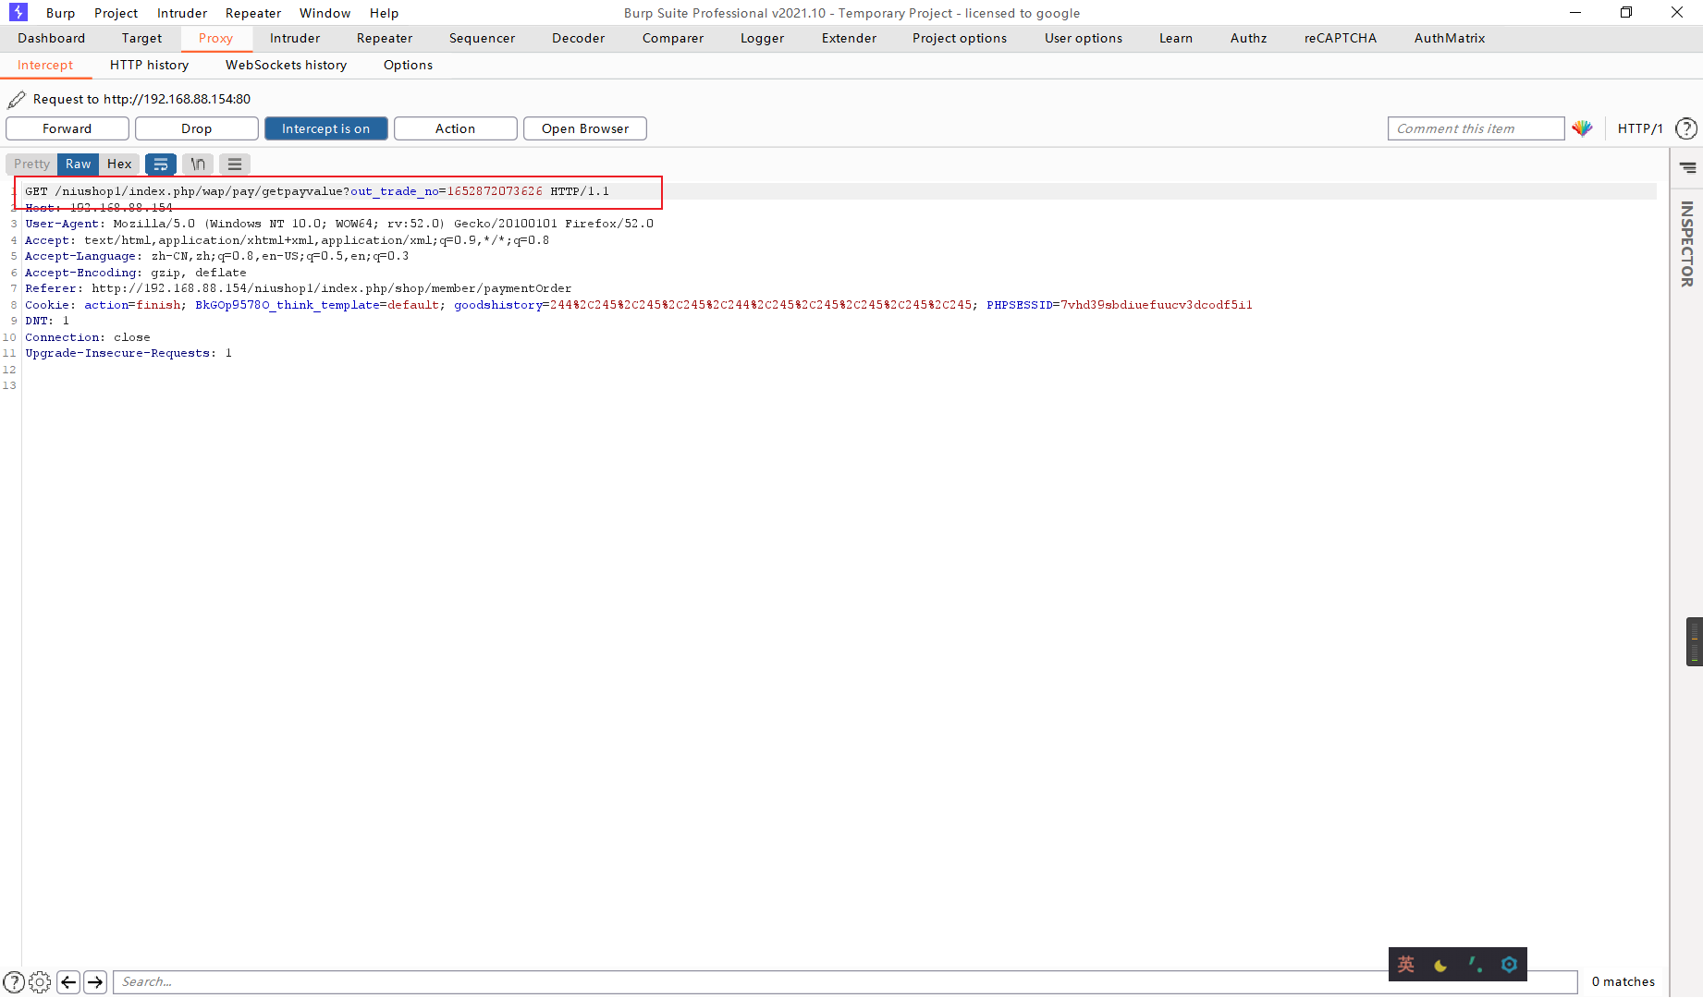The width and height of the screenshot is (1703, 998).
Task: Toggle the Intercept is on button
Action: tap(326, 128)
